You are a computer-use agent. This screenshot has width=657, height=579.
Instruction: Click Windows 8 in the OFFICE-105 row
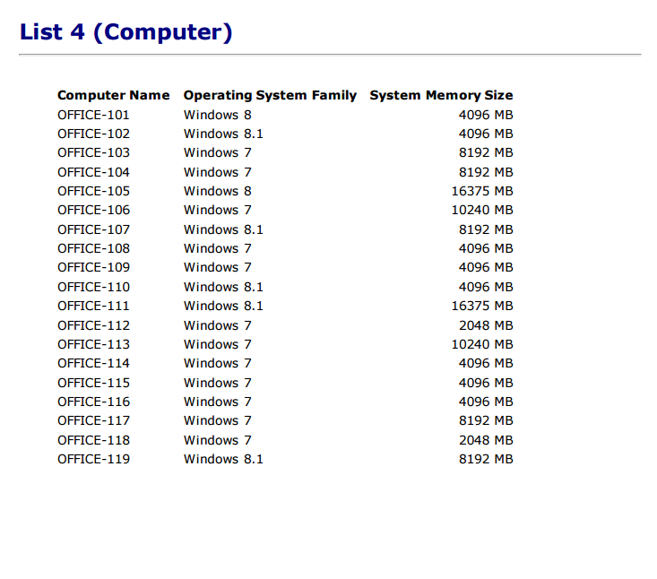(218, 191)
